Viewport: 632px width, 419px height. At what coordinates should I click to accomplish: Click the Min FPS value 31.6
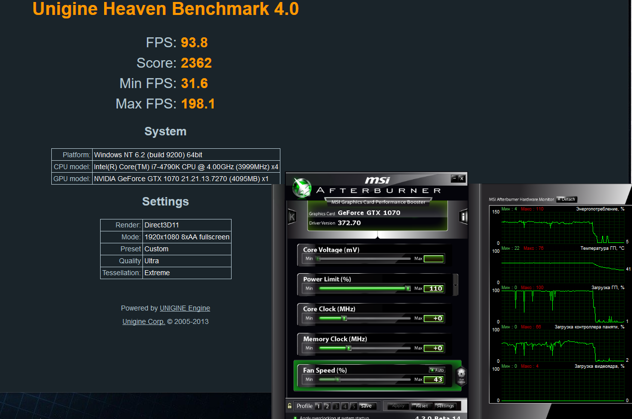[194, 84]
